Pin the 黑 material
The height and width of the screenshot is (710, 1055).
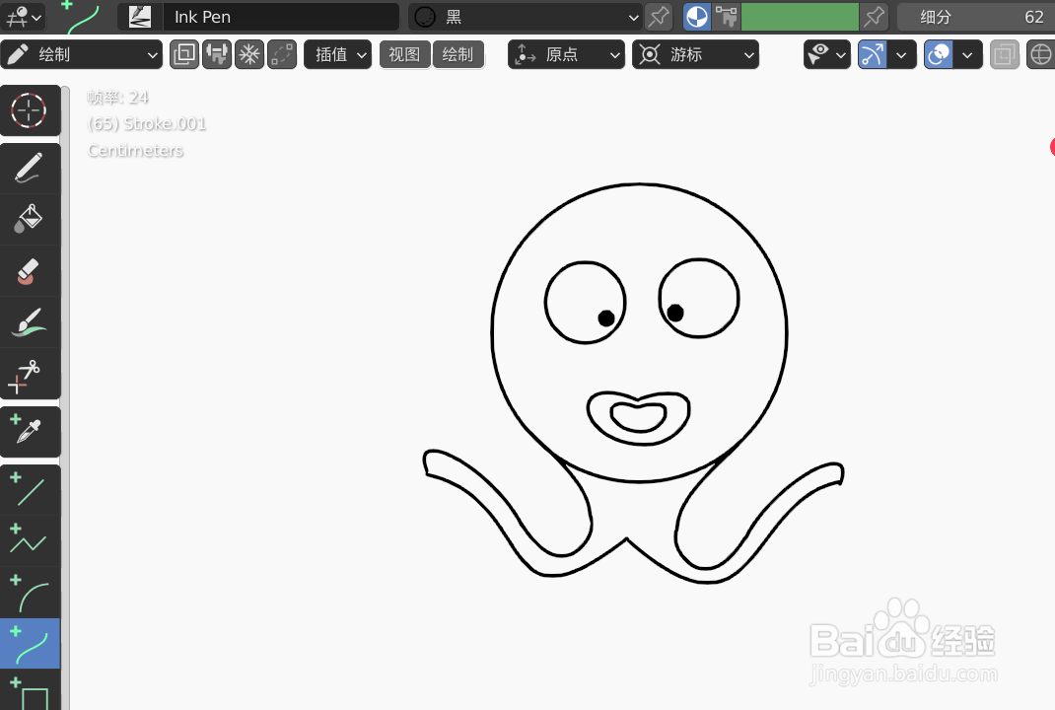[x=659, y=17]
